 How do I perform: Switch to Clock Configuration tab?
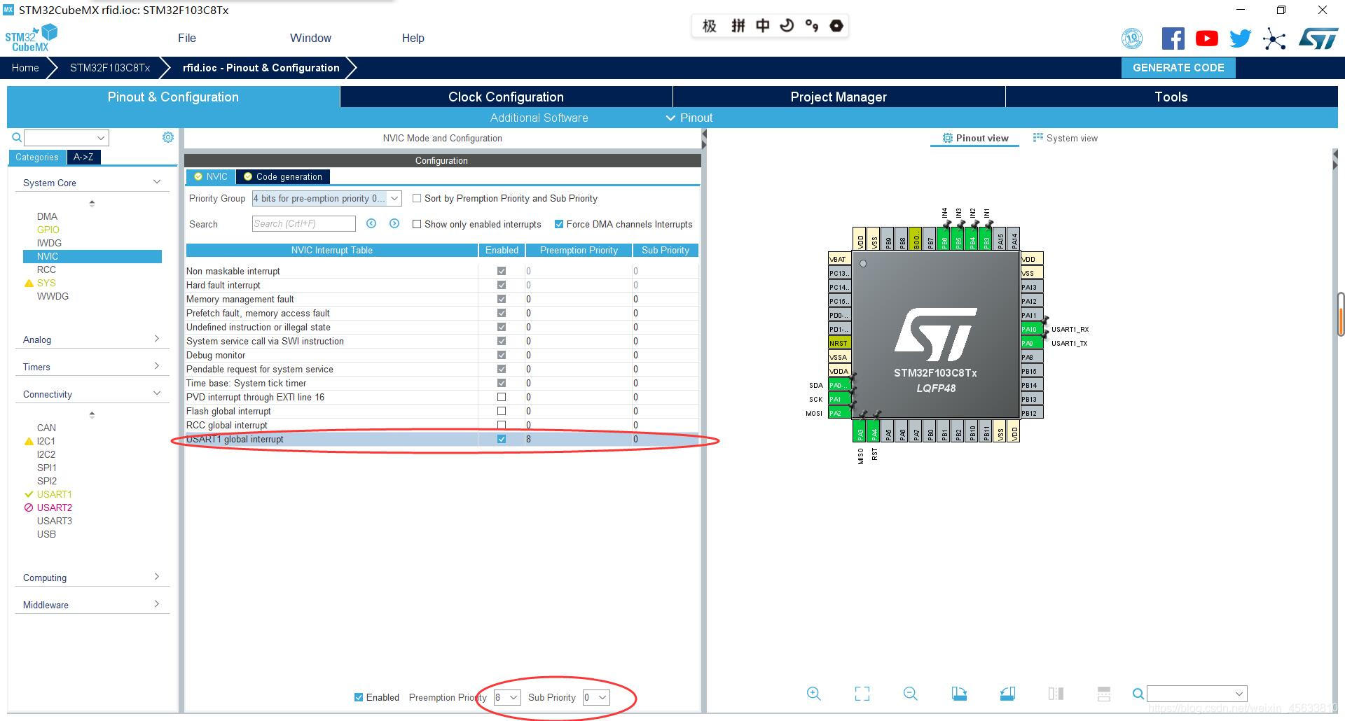pyautogui.click(x=506, y=97)
